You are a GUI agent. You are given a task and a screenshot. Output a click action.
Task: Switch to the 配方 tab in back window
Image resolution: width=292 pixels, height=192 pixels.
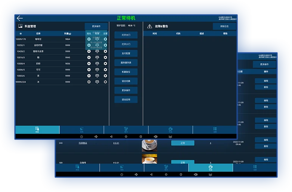tap(166, 167)
